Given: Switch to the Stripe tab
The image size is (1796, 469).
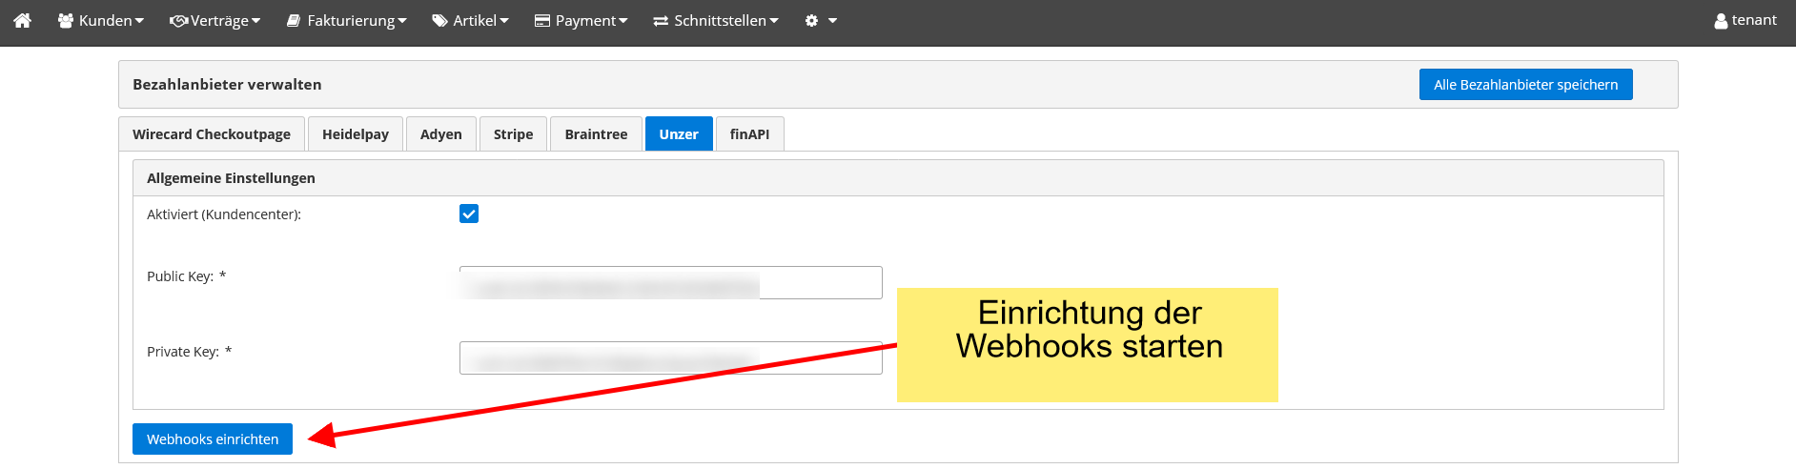Looking at the screenshot, I should [x=513, y=134].
